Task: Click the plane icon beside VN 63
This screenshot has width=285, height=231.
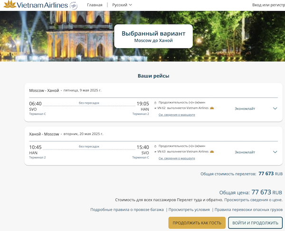Action: 155,151
